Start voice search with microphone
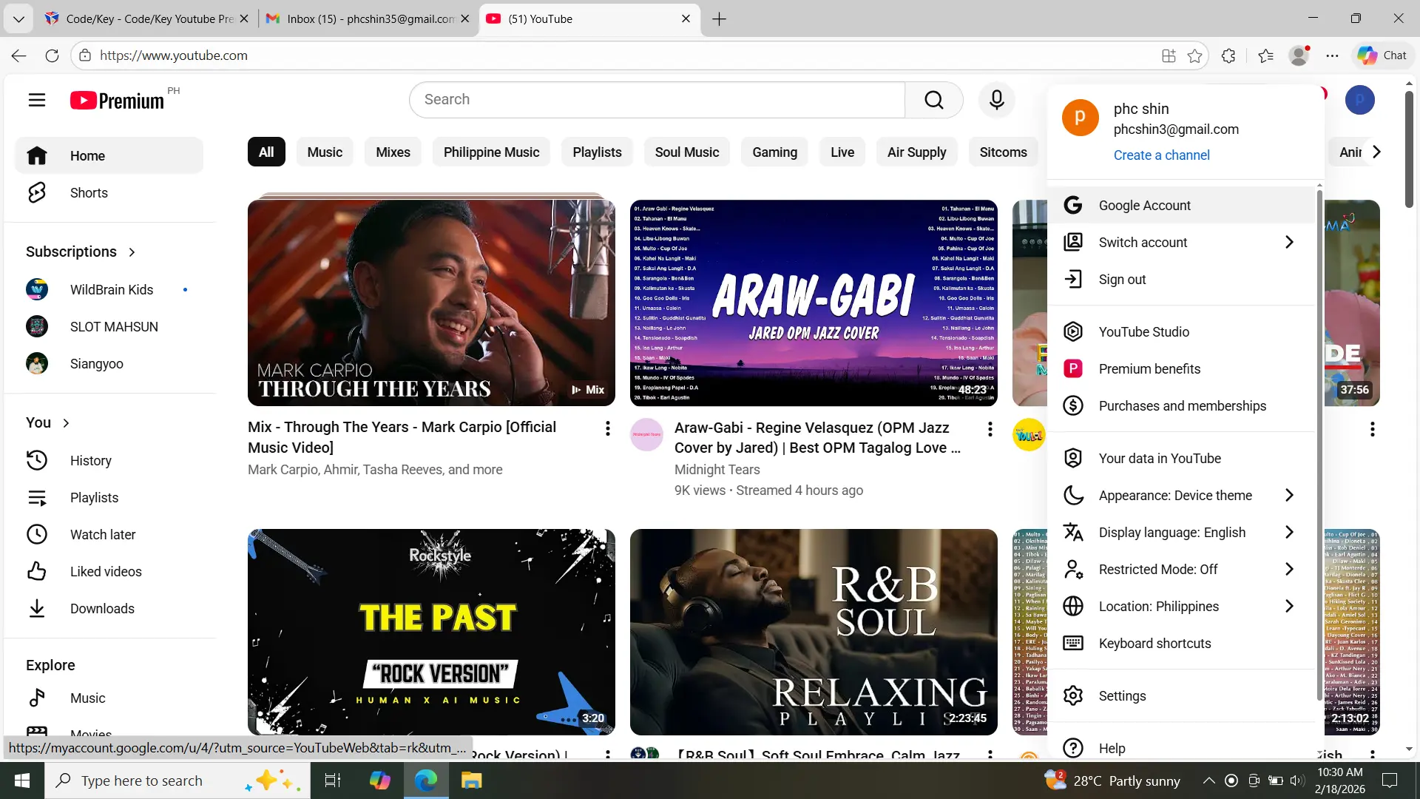The height and width of the screenshot is (799, 1420). click(x=996, y=100)
